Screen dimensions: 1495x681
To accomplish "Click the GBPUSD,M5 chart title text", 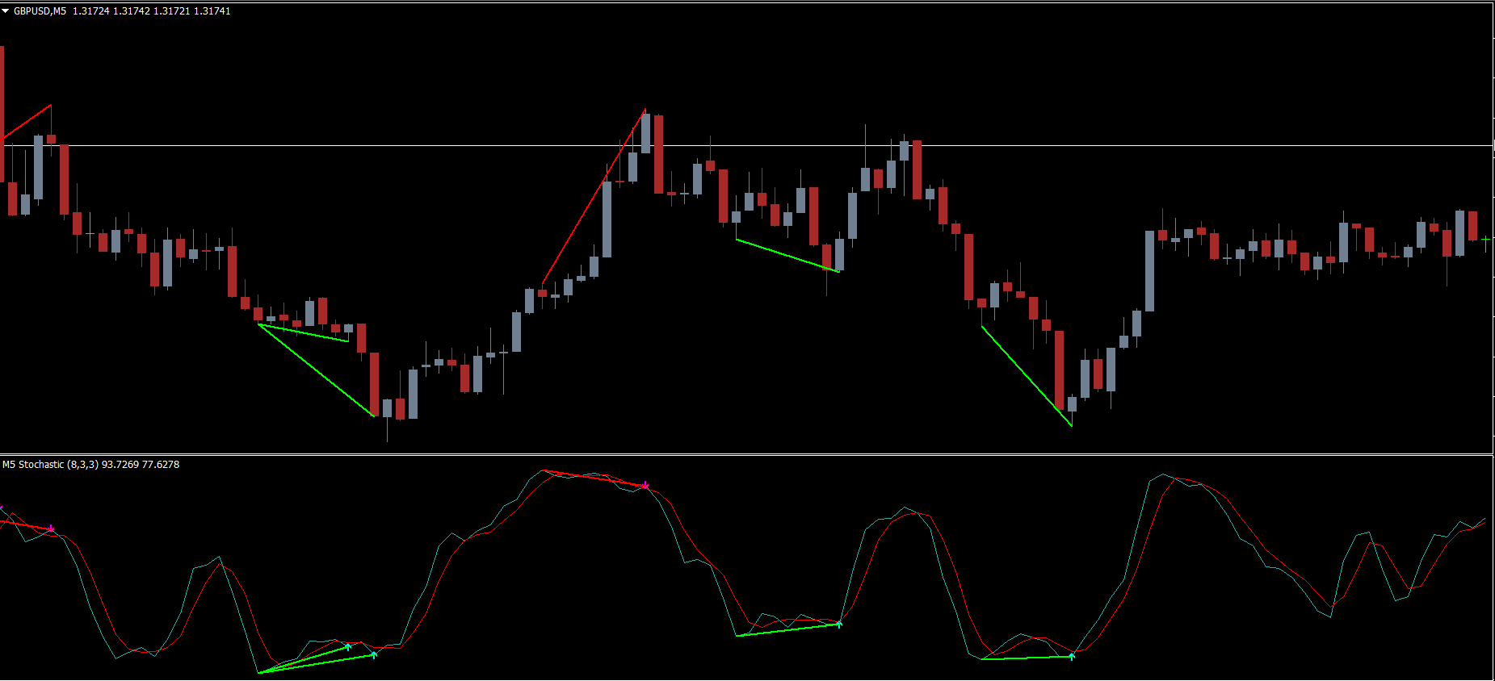I will pos(40,11).
